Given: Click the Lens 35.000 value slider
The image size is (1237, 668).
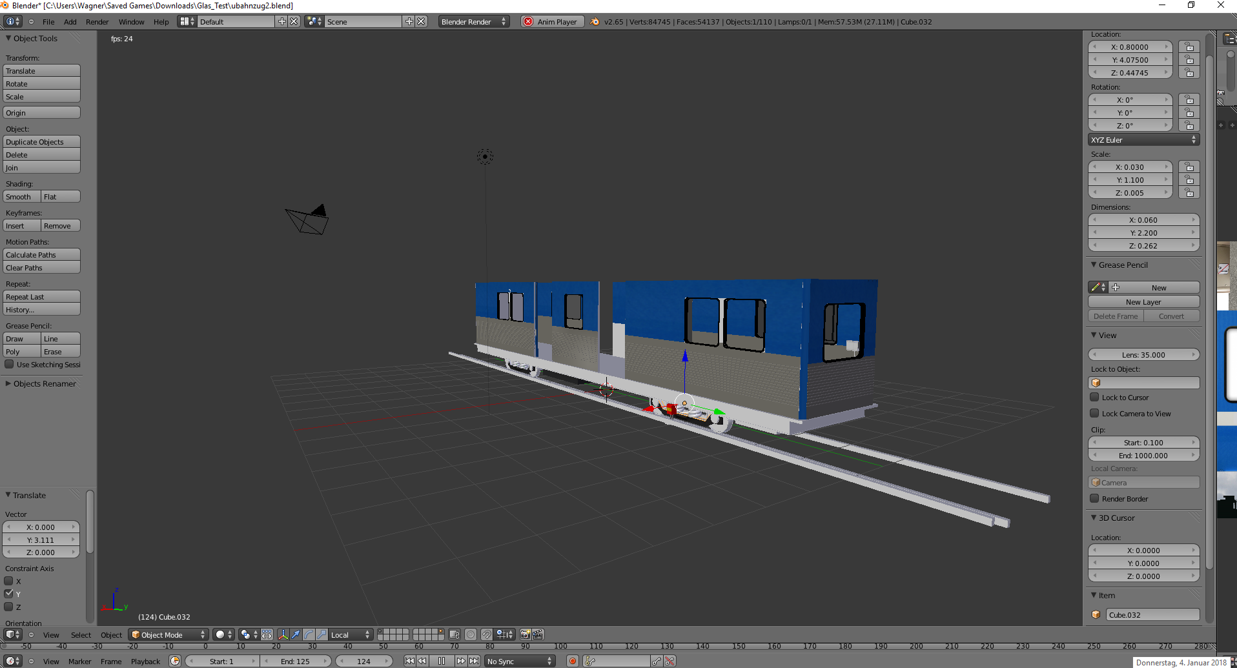Looking at the screenshot, I should click(1143, 355).
